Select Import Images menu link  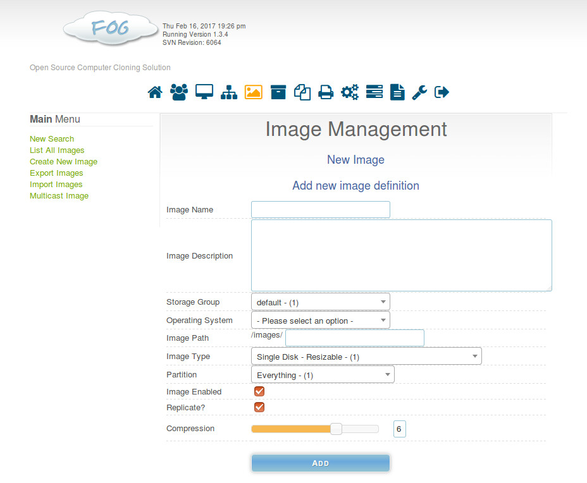(56, 185)
